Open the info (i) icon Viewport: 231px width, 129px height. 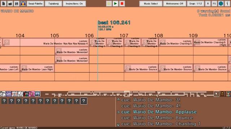tap(227, 4)
